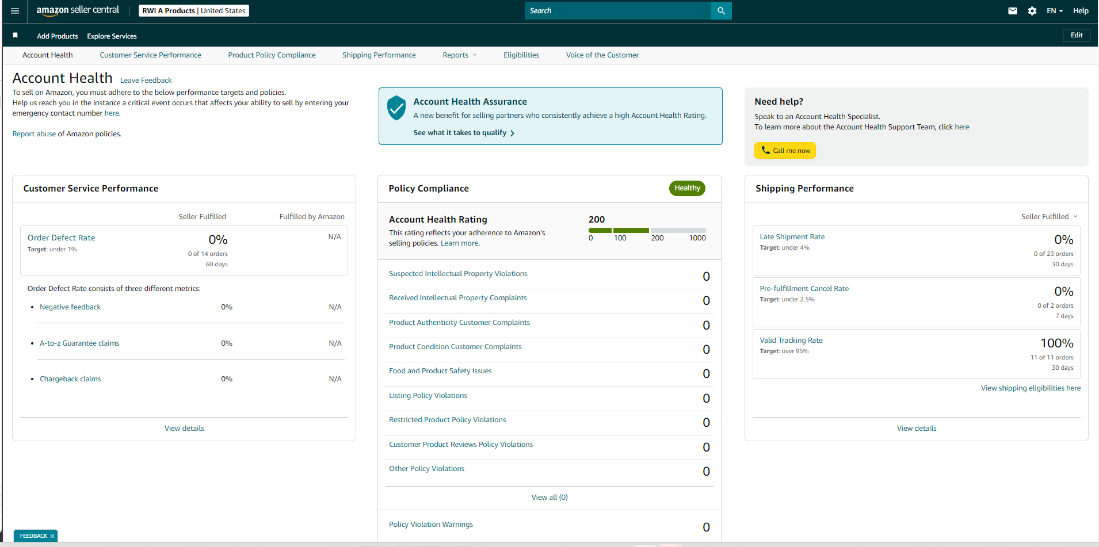Click into the Search input field
This screenshot has height=547, width=1099.
(618, 11)
